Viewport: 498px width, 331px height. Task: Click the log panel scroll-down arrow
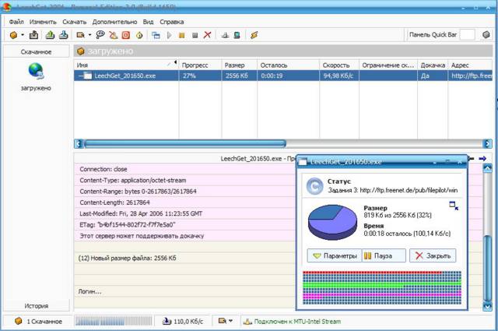487,307
